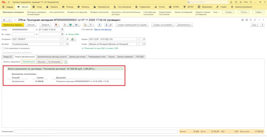Refresh prepayment with green arrow button
The height and width of the screenshot is (137, 267).
(x=66, y=62)
